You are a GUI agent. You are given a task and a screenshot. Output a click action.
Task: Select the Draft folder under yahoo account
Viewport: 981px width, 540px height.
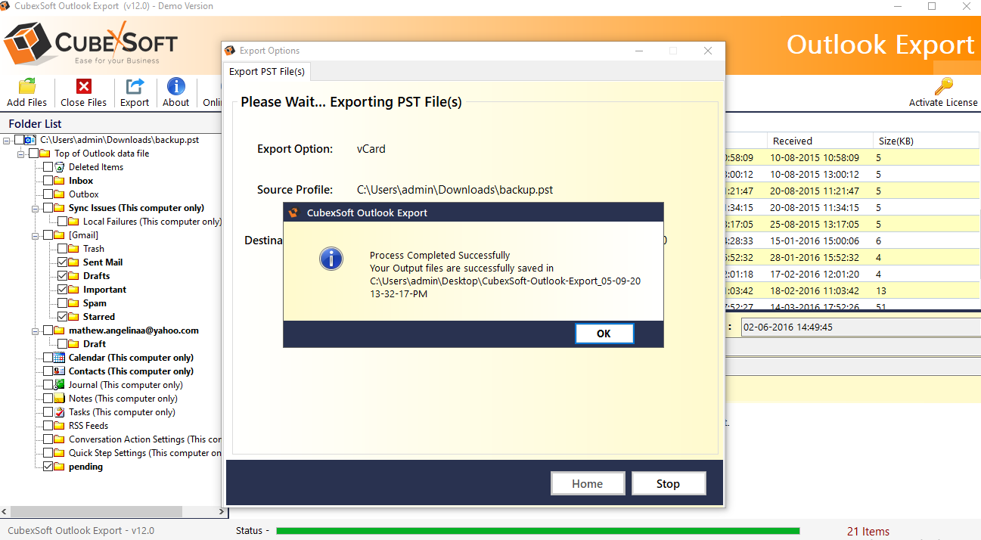[95, 344]
